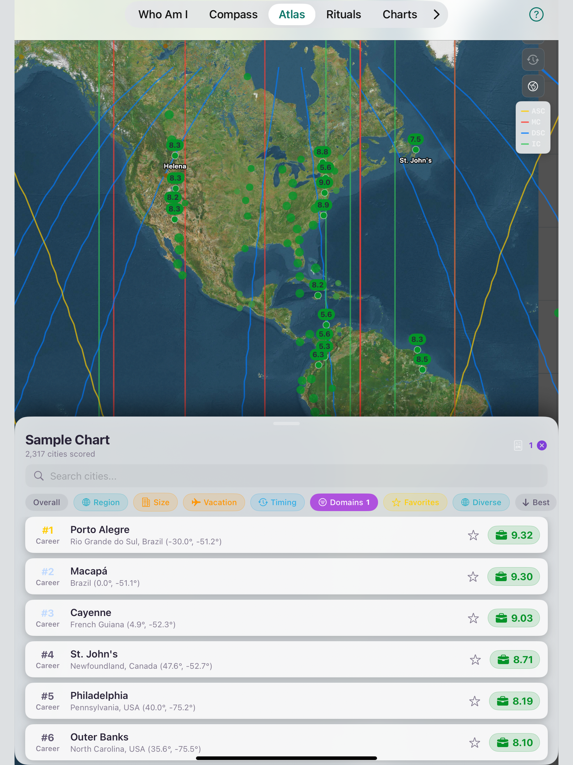Click the Search cities field

(286, 476)
